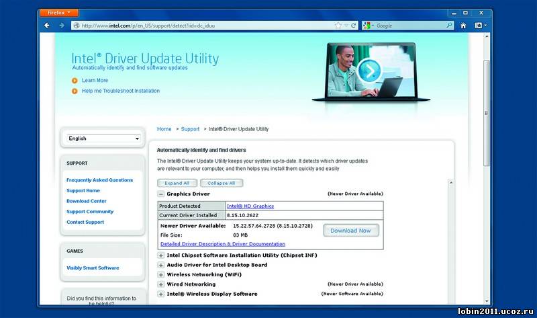Click the site identity globe icon
Screen dimensions: 537x318
coord(77,26)
